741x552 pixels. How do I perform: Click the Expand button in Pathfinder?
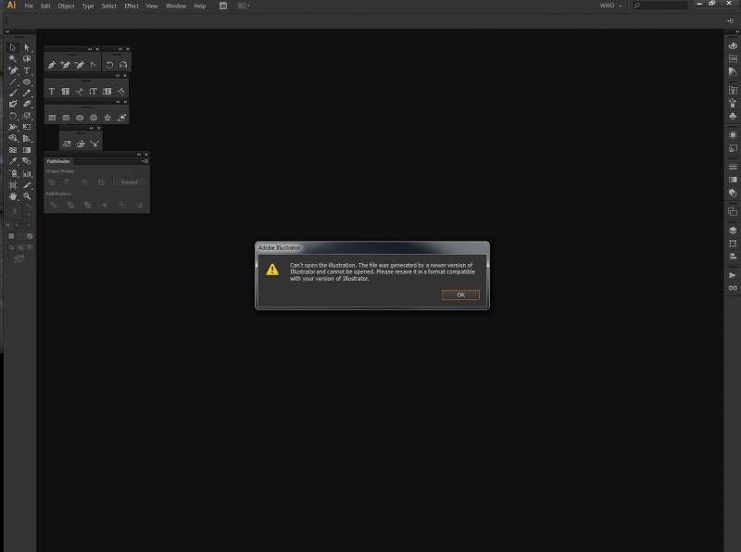click(x=129, y=182)
